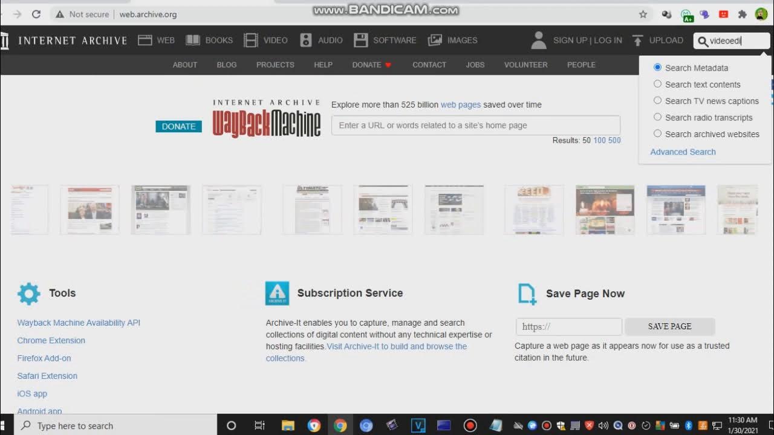Open the About menu item

click(185, 65)
